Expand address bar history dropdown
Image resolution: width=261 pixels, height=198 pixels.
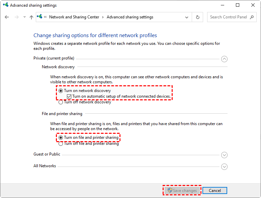tap(187, 17)
